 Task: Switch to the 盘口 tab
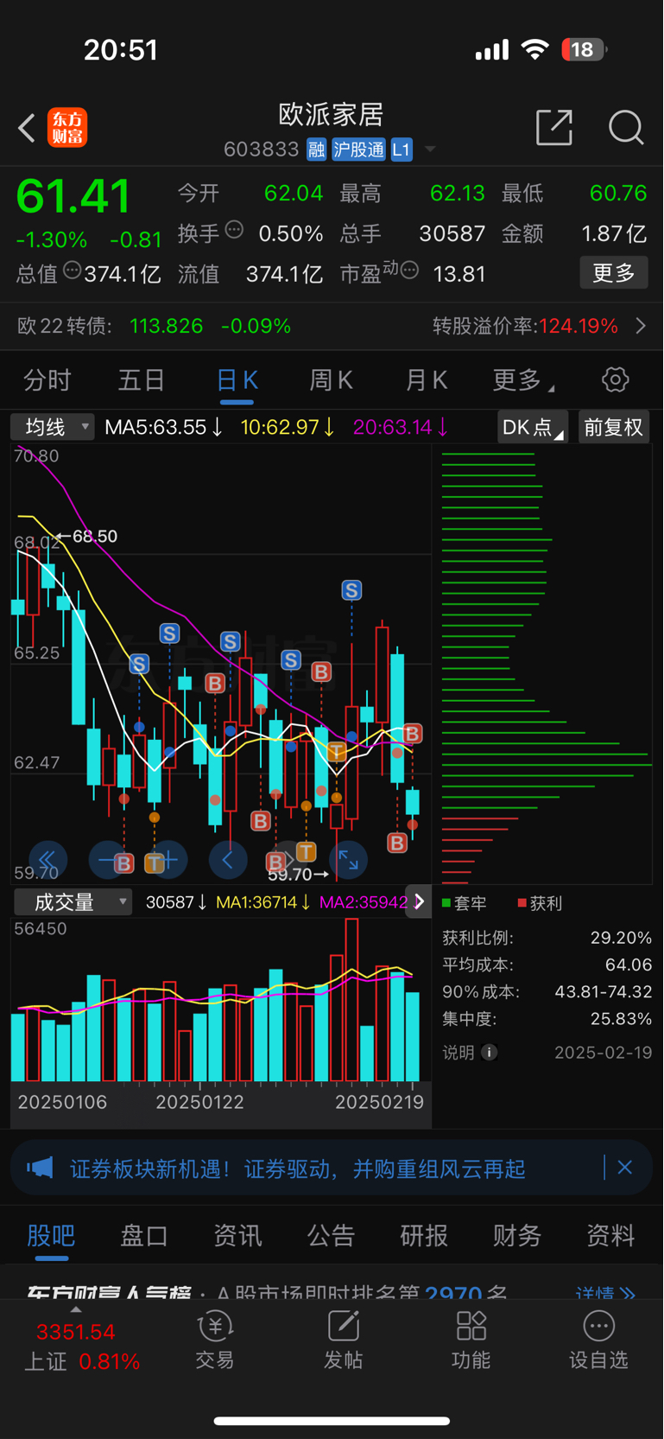(x=144, y=1235)
